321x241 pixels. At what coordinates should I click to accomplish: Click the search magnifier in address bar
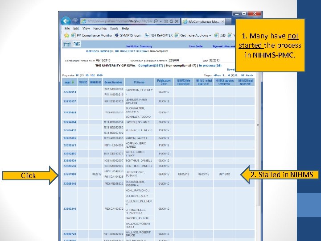tap(156, 21)
